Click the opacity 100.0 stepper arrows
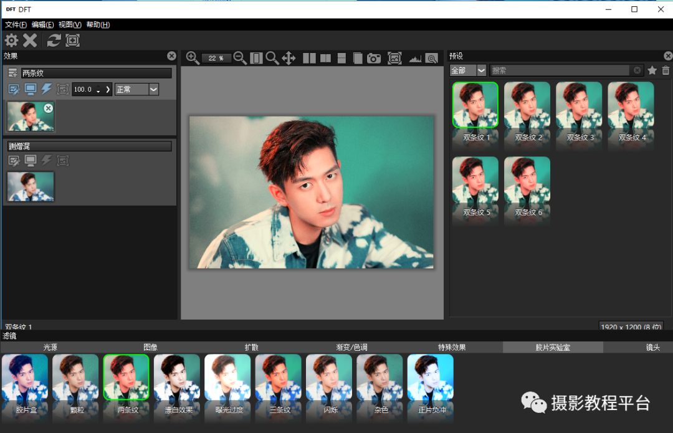 [x=98, y=89]
